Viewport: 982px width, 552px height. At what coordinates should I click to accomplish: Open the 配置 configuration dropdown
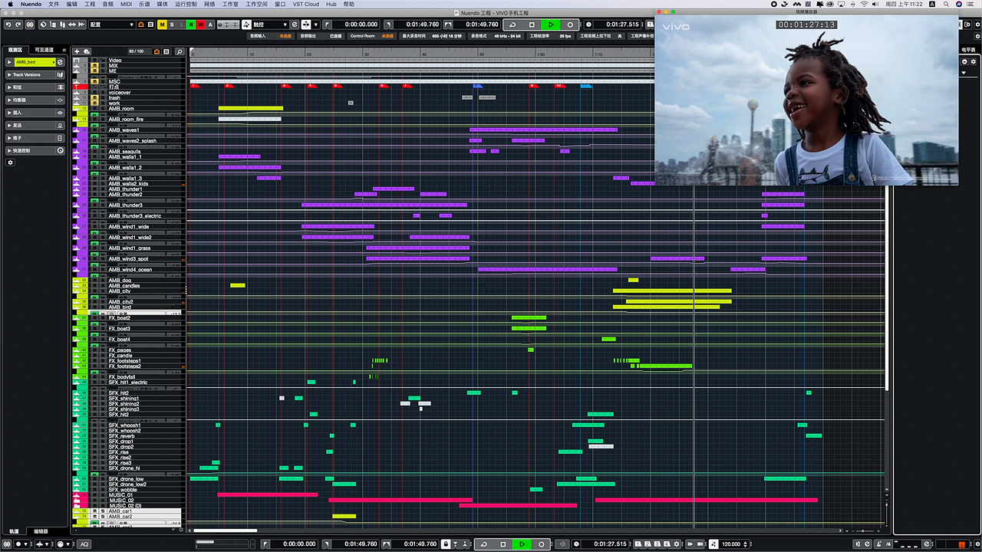111,25
